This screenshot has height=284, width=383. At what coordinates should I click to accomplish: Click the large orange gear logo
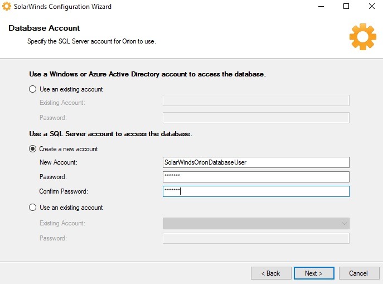click(x=362, y=37)
